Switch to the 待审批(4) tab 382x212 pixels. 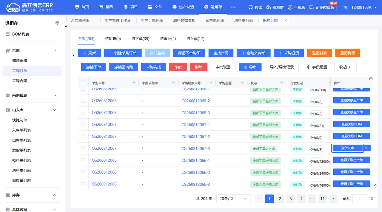coord(168,39)
